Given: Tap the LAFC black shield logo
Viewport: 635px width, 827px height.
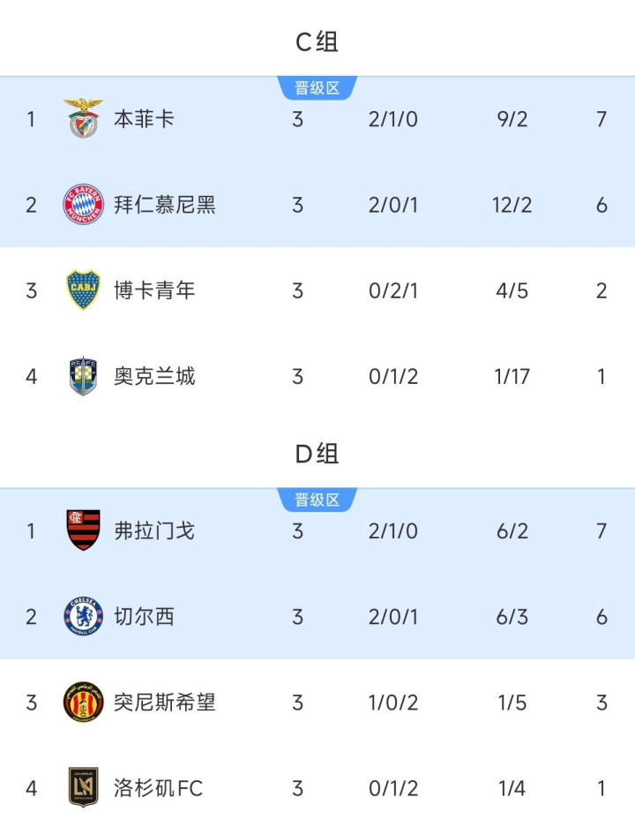Looking at the screenshot, I should click(83, 787).
